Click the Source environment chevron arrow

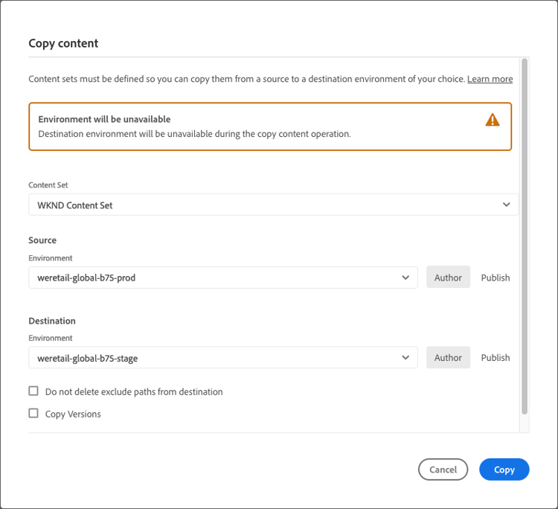(405, 278)
